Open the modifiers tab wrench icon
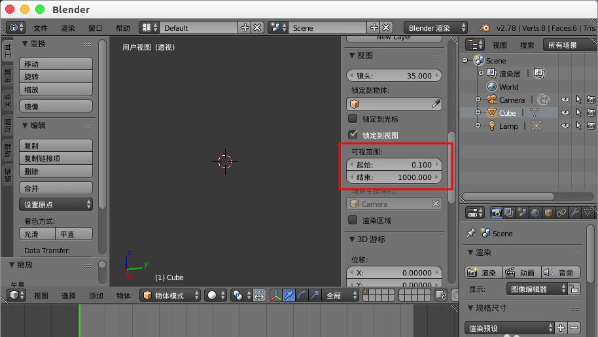 pyautogui.click(x=574, y=213)
